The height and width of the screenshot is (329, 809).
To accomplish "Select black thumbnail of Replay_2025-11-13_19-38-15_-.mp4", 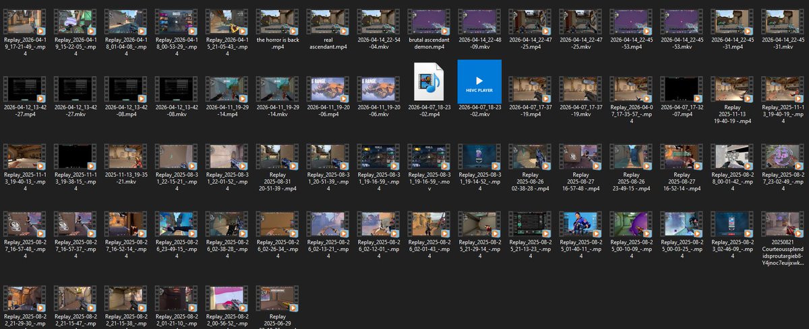I will [75, 157].
